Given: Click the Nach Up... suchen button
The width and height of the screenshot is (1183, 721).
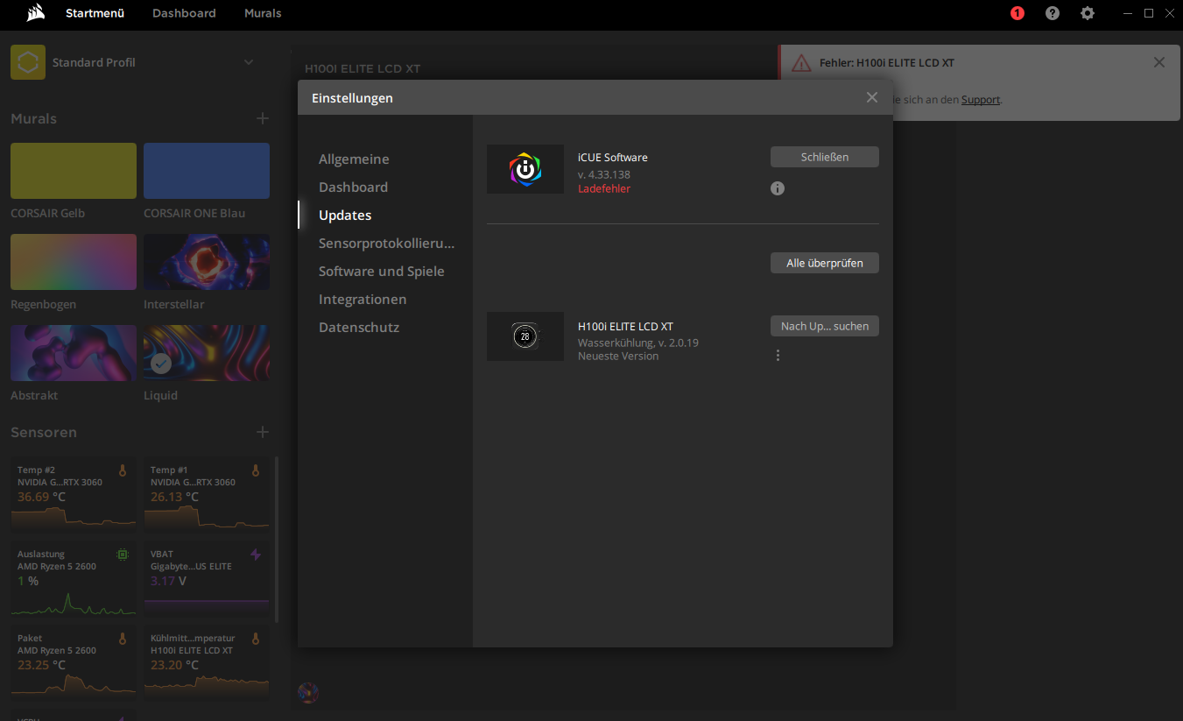Looking at the screenshot, I should tap(825, 326).
